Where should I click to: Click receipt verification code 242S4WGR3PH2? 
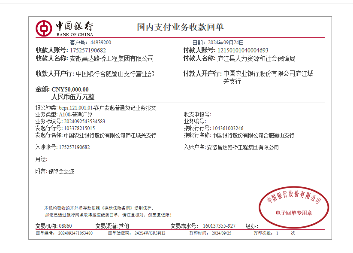click(150, 233)
